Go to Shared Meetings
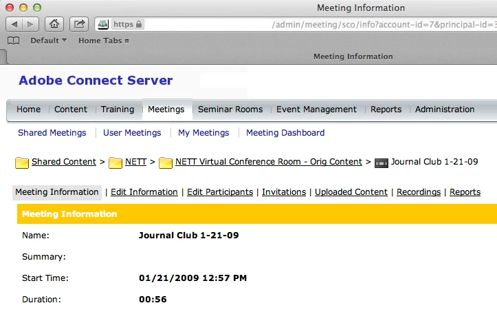Screen dimensions: 497x312 pos(52,133)
